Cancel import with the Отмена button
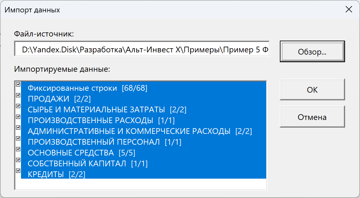The width and height of the screenshot is (360, 198). (312, 117)
